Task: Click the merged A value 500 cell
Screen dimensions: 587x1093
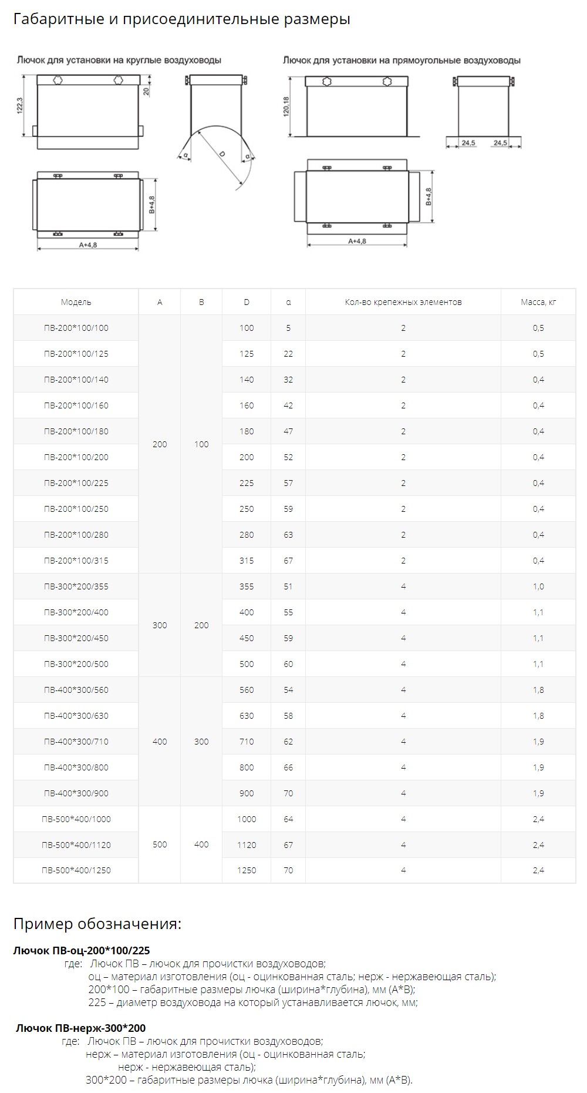Action: pyautogui.click(x=160, y=844)
